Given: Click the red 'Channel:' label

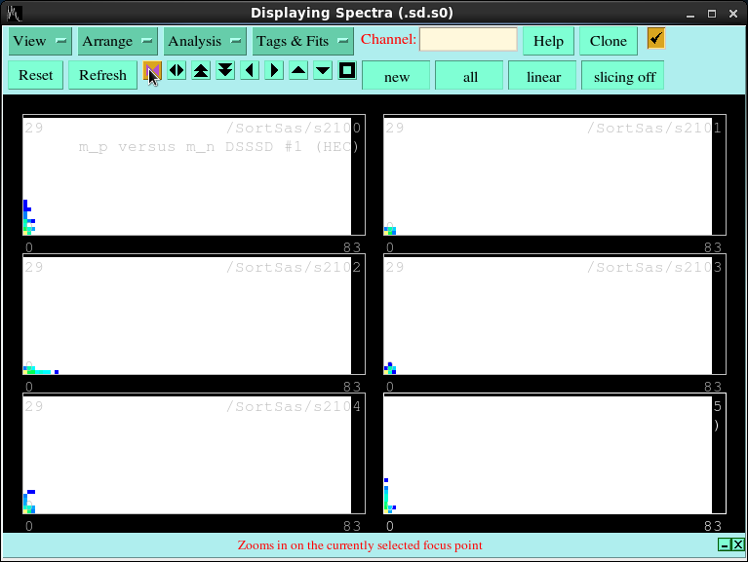Looking at the screenshot, I should (388, 39).
